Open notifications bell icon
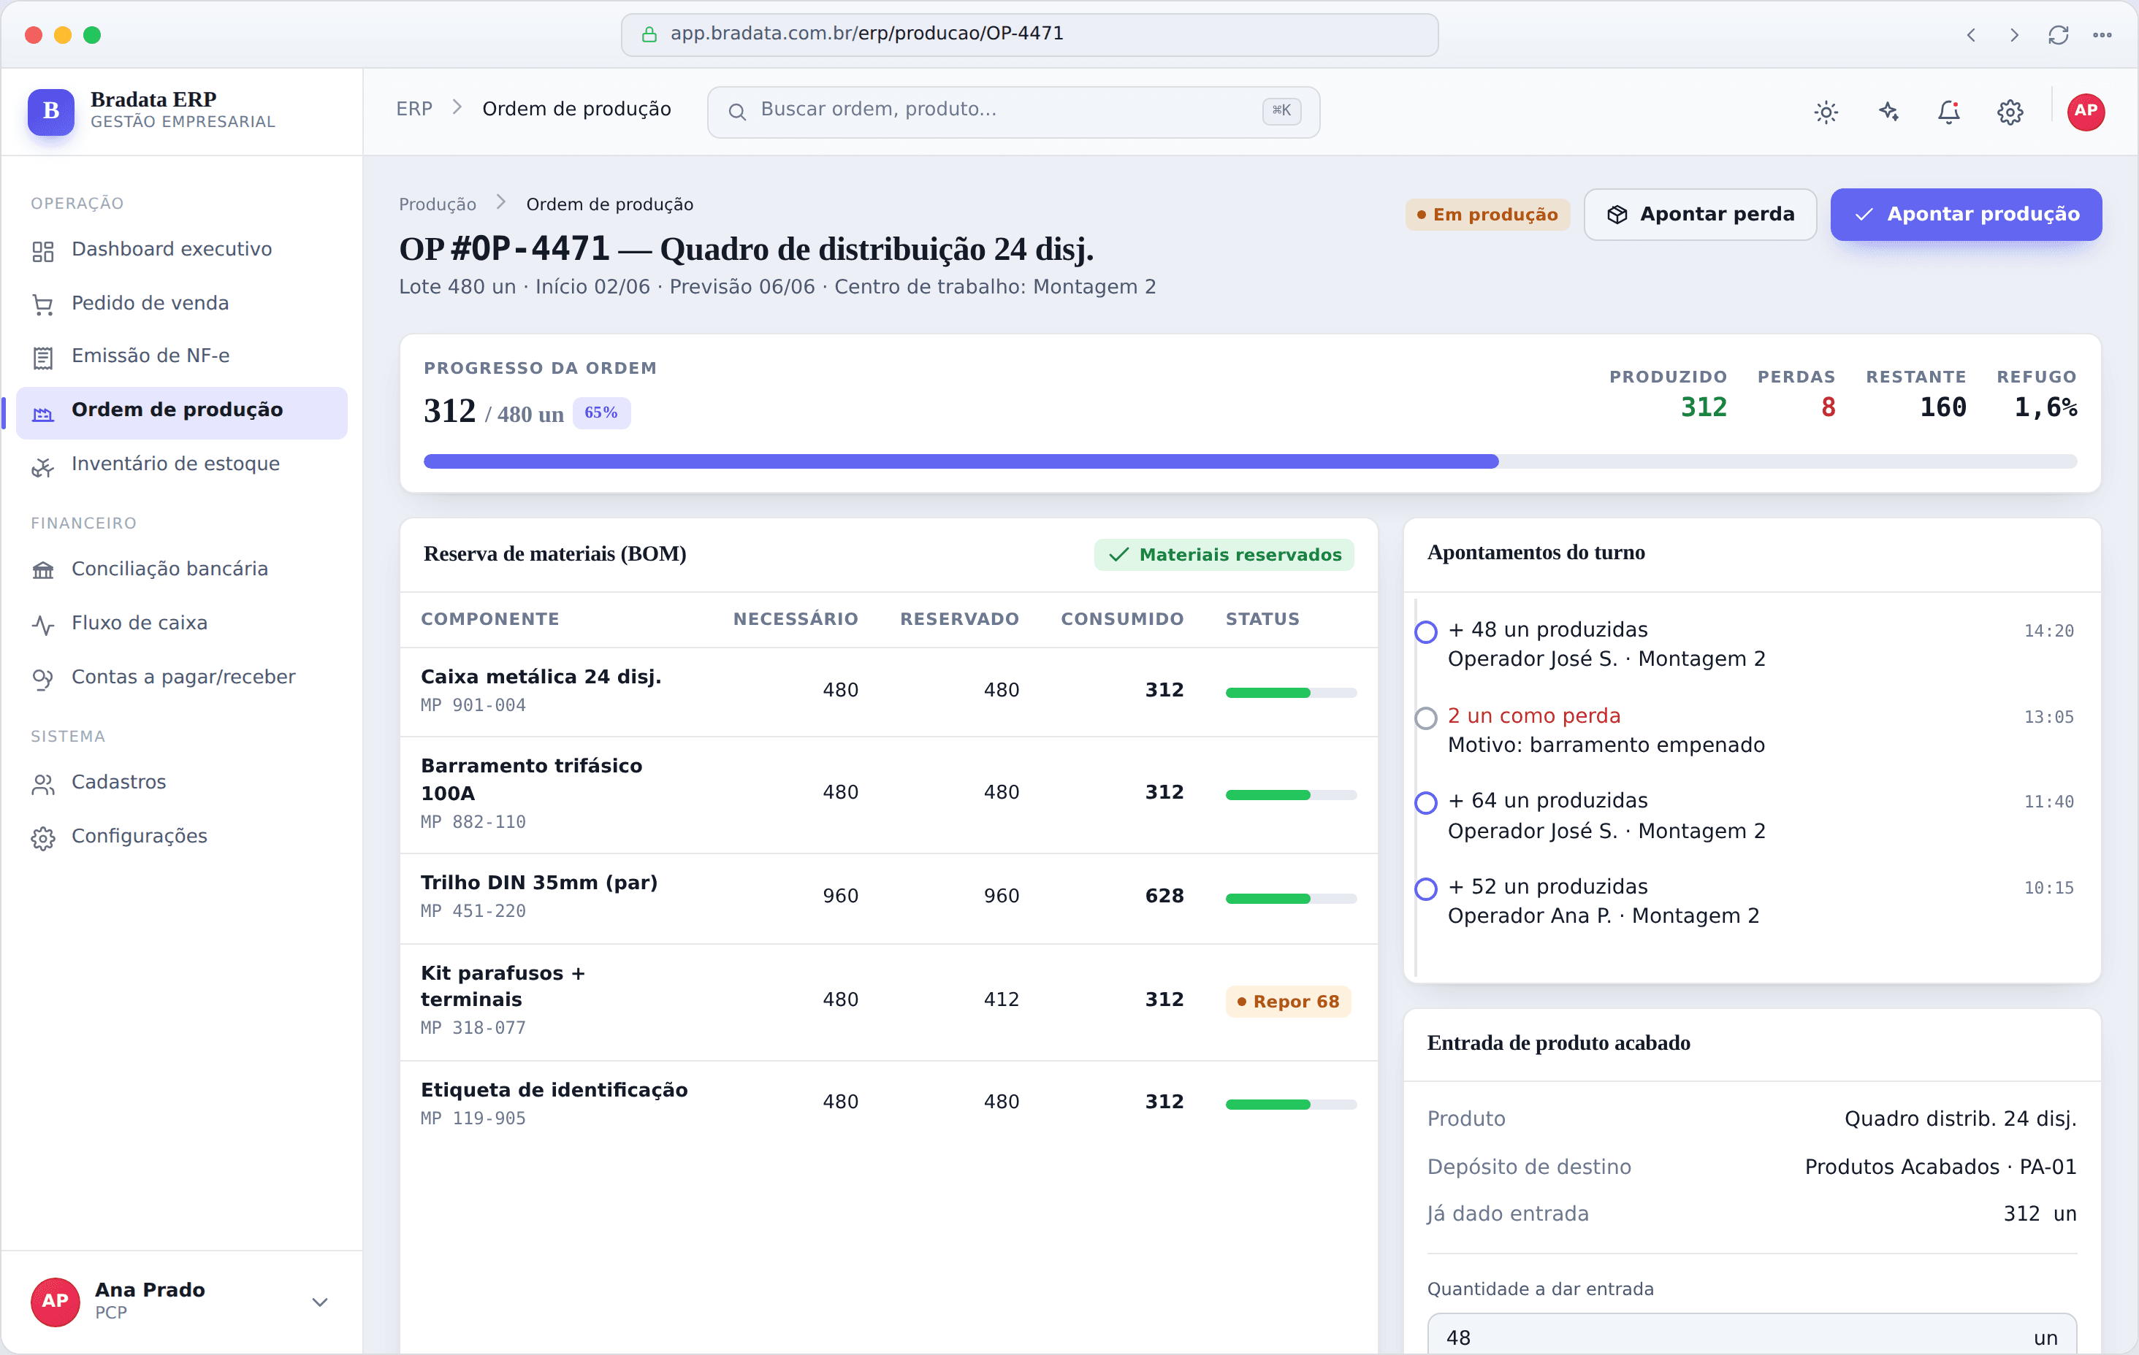Screen dimensions: 2139x1355 (x=1949, y=112)
